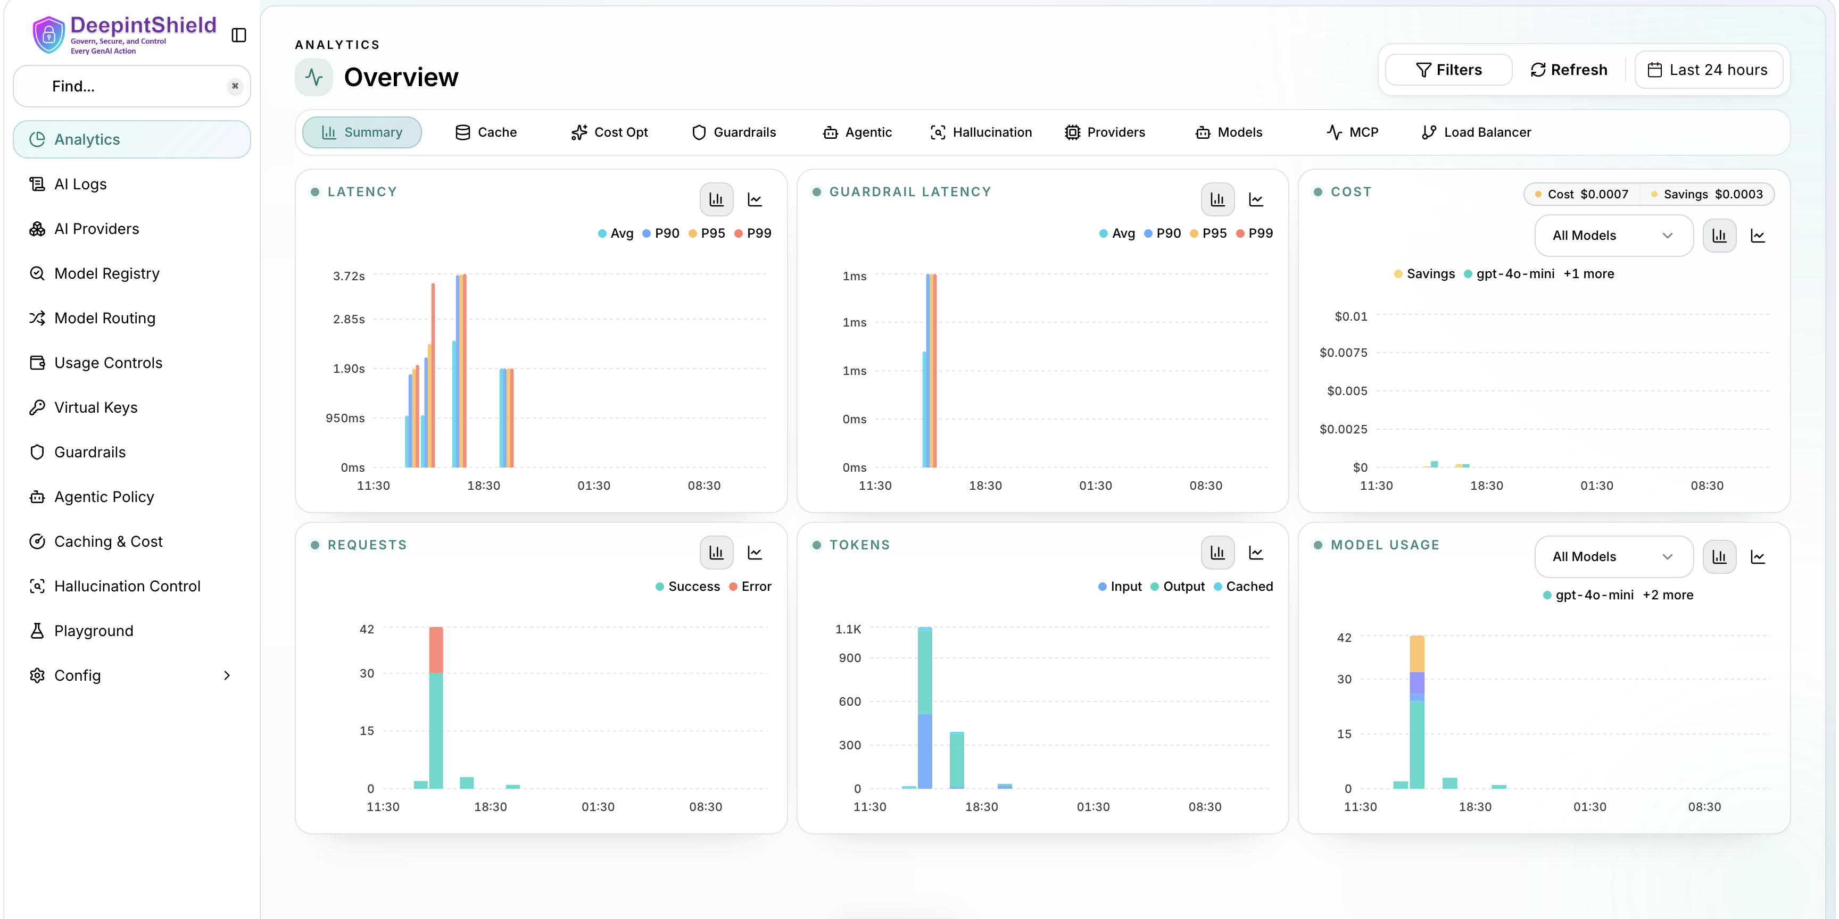Open All Models dropdown in Model Usage card
Image resolution: width=1839 pixels, height=919 pixels.
pos(1613,557)
